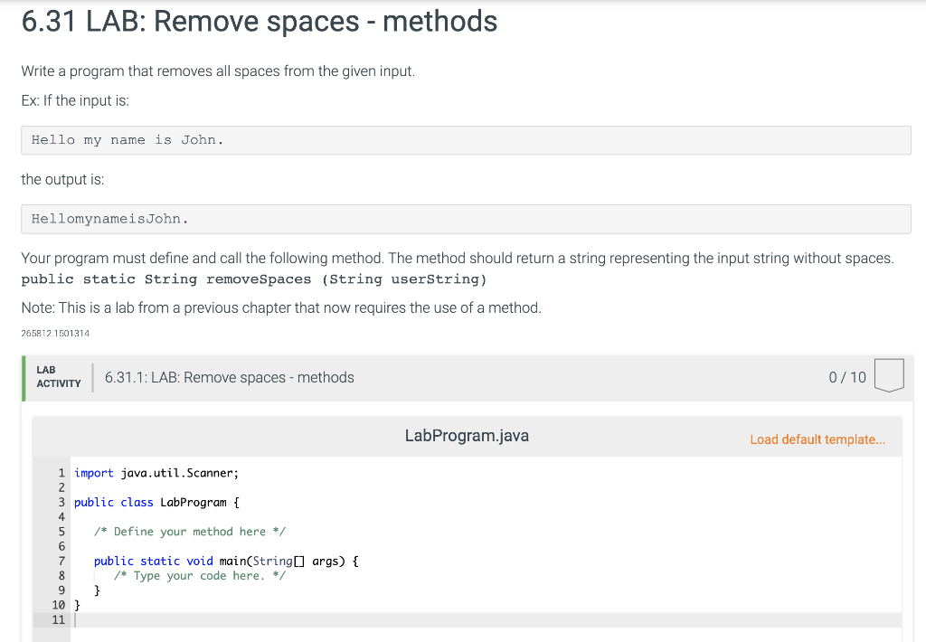Click line number 5 in the editor gutter
Screen dimensions: 926x642
(x=61, y=532)
